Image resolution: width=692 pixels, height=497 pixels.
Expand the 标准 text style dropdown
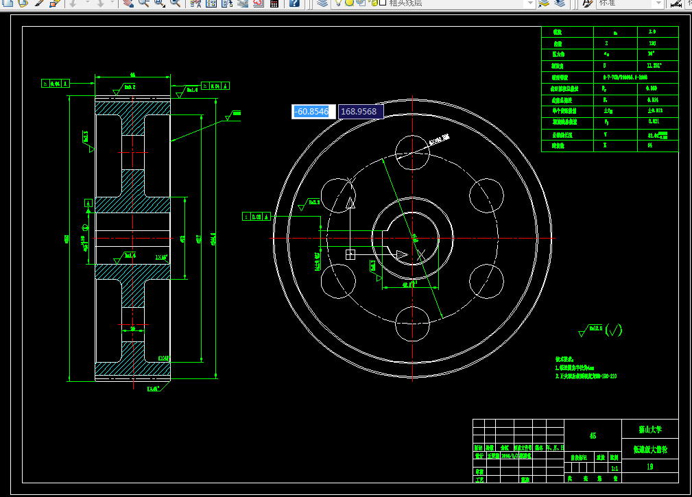(658, 3)
